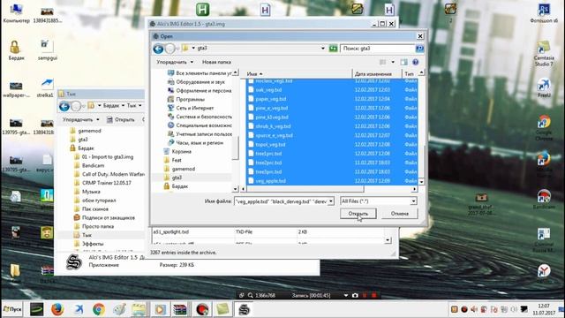The height and width of the screenshot is (318, 565).
Task: Click the Поиск: gta3 search field
Action: (x=377, y=49)
